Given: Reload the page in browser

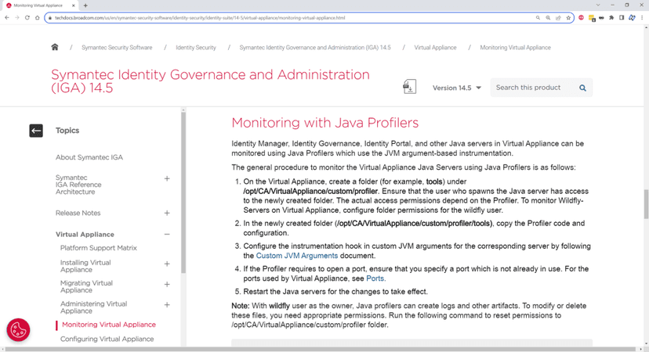Looking at the screenshot, I should (27, 17).
